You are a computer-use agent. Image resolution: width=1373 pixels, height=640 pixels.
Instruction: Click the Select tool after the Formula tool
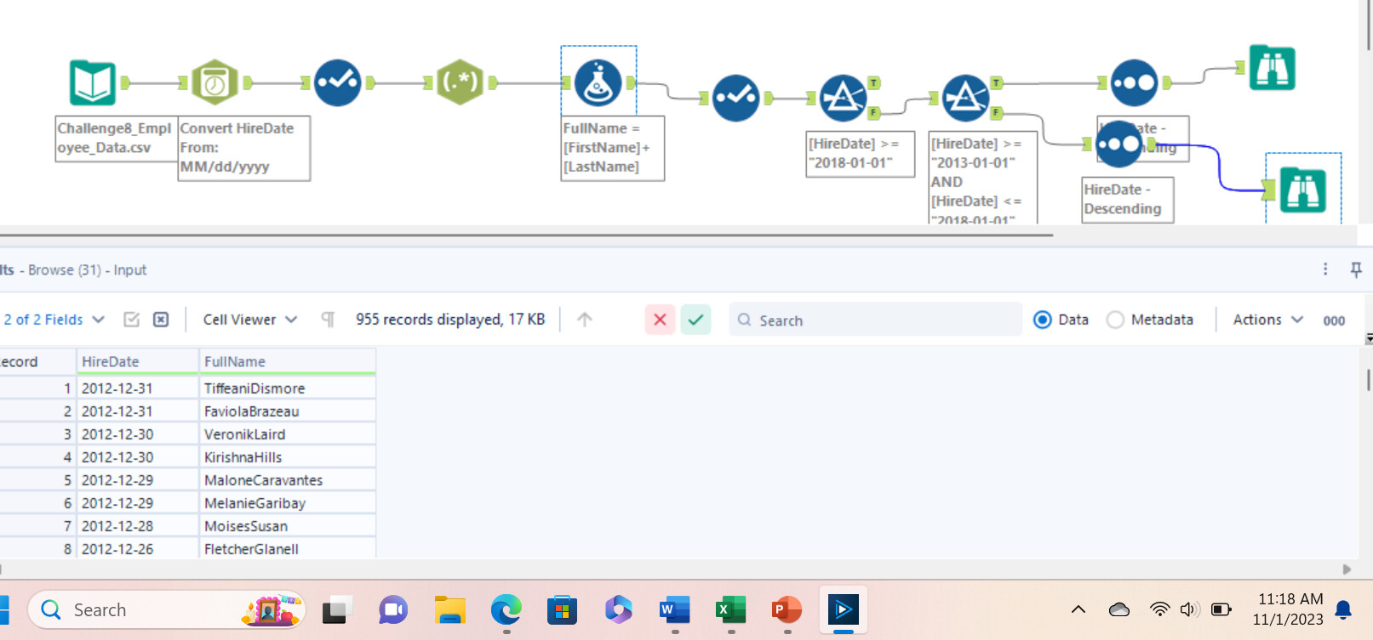[735, 98]
